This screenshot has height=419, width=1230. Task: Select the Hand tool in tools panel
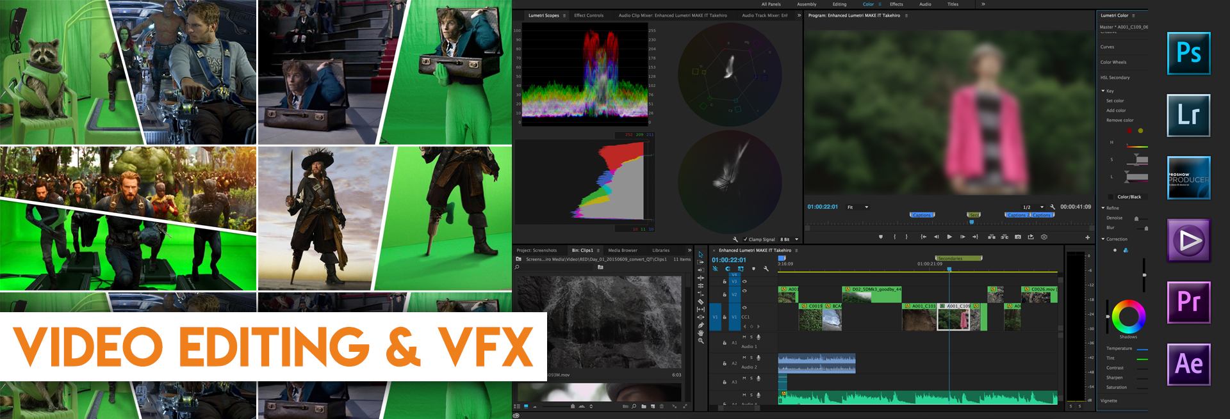[700, 333]
